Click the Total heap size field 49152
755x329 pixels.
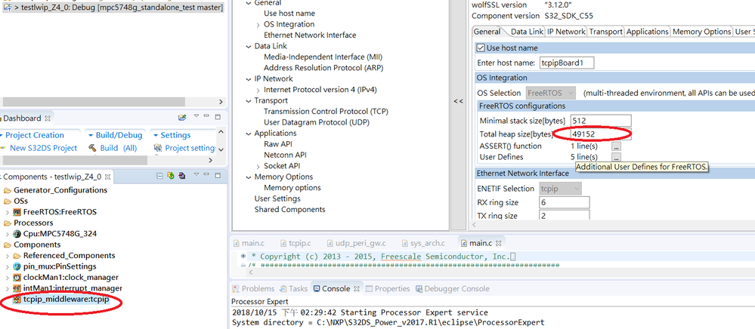(x=600, y=134)
